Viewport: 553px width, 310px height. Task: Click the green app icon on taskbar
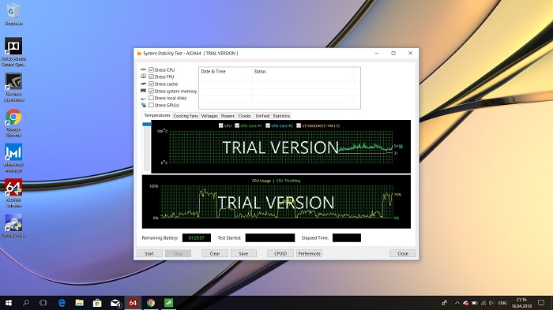(x=168, y=303)
